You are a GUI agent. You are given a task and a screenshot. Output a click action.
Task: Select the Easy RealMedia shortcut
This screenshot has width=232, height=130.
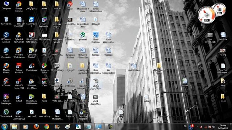pos(44,22)
